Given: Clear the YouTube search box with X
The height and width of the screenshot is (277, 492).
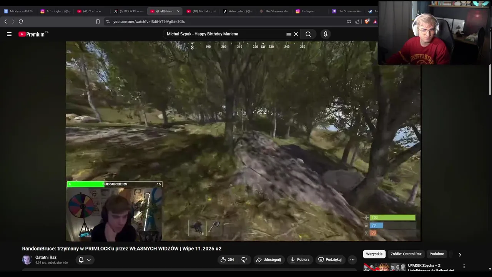Looking at the screenshot, I should click(x=296, y=34).
